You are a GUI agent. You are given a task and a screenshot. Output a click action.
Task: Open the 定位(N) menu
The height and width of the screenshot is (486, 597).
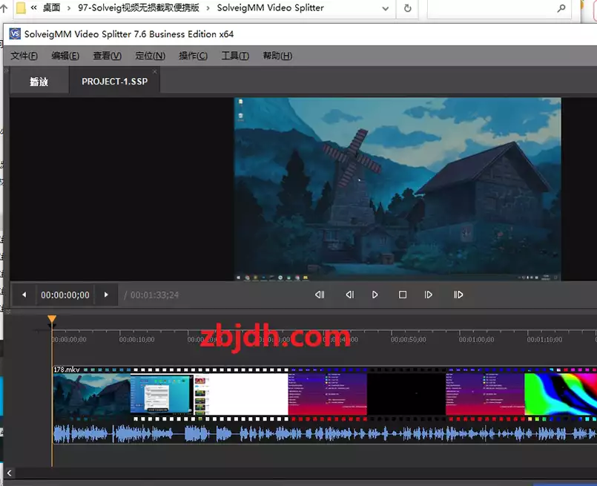[150, 56]
